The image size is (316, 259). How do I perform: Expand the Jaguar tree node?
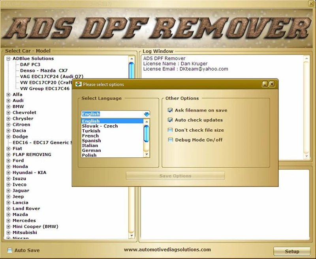[x=8, y=191]
